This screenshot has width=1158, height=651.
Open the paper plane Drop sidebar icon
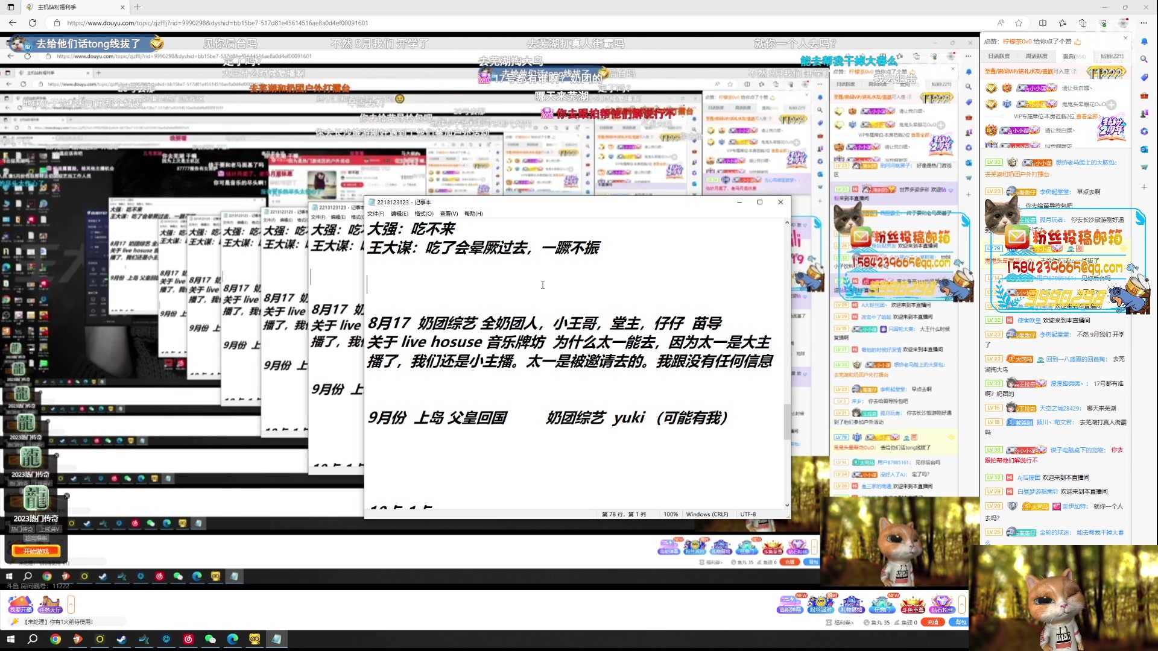[x=1144, y=168]
